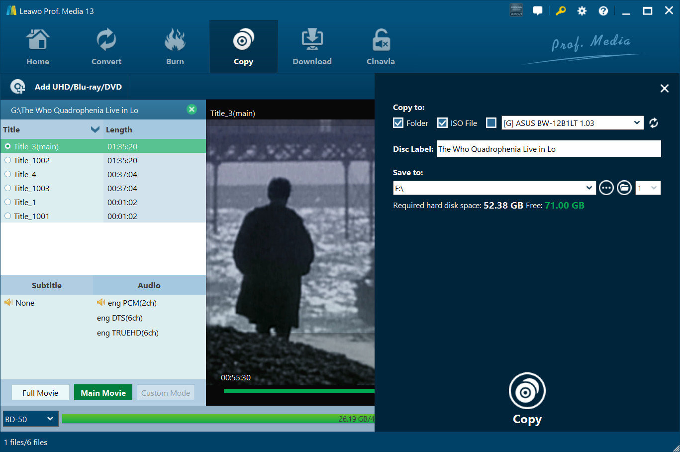Open the copies count dropdown
680x452 pixels.
coord(648,188)
